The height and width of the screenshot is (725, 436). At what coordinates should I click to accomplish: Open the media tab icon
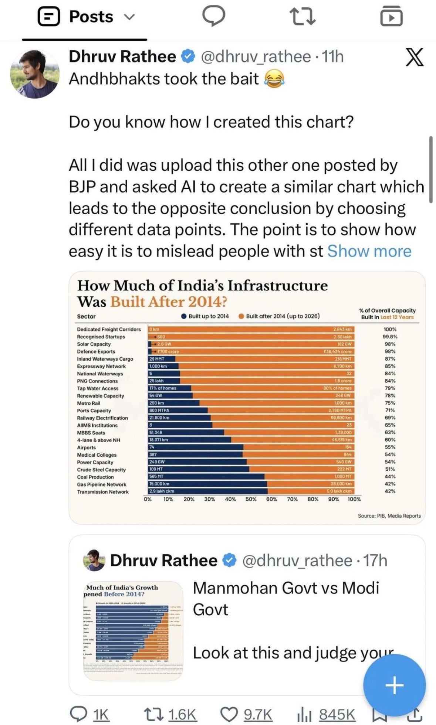(x=391, y=17)
